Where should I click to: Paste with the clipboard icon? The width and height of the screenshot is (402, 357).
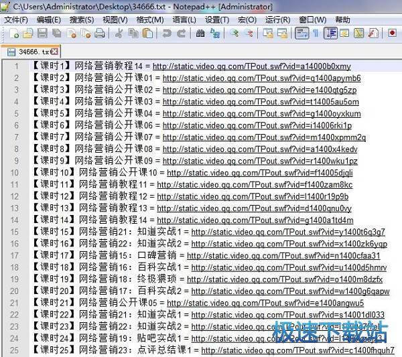[147, 33]
